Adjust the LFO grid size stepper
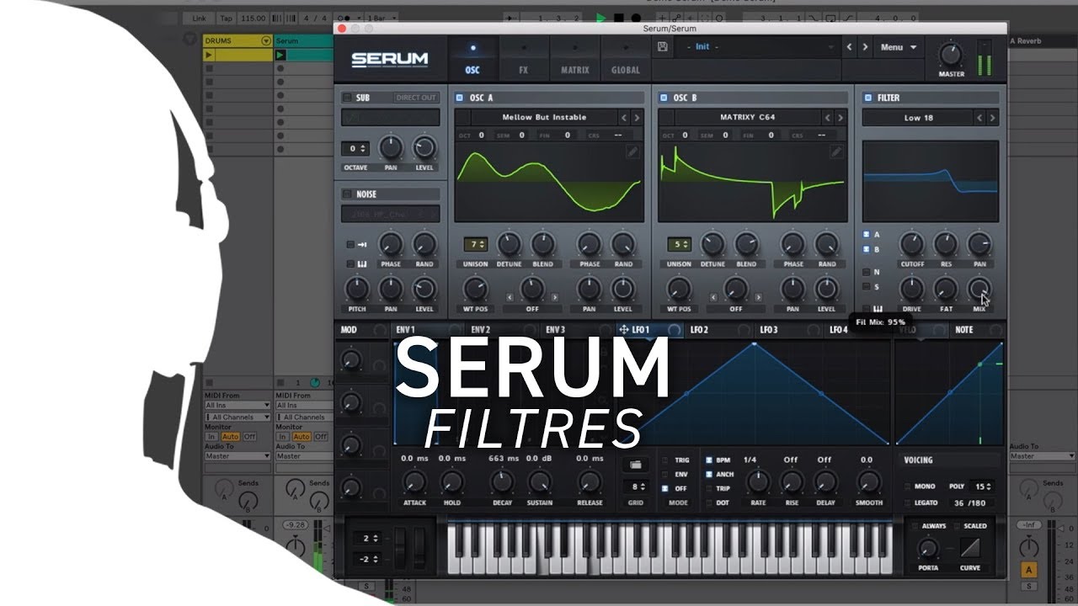Image resolution: width=1078 pixels, height=606 pixels. [636, 486]
